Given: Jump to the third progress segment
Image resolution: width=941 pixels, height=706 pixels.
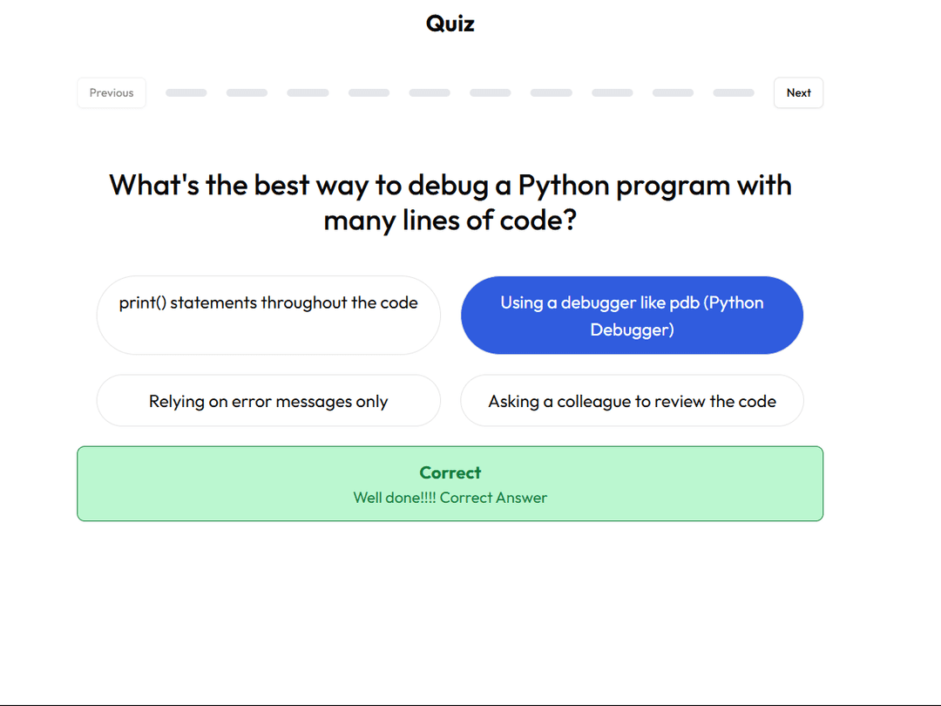Looking at the screenshot, I should pos(308,93).
